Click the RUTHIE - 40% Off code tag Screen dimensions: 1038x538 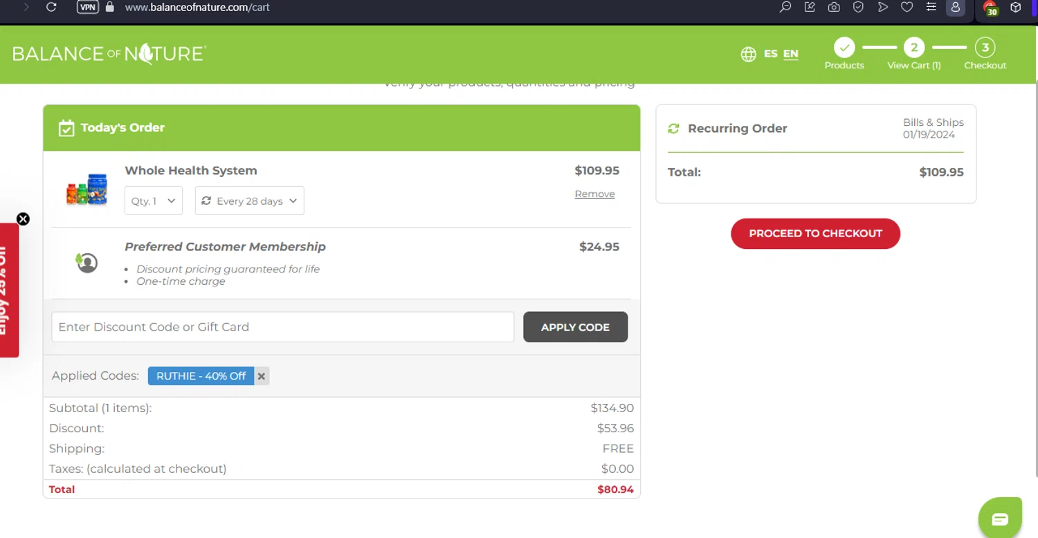[x=201, y=375]
